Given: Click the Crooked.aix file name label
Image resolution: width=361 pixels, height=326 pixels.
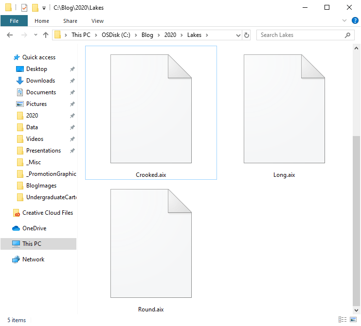Looking at the screenshot, I should [151, 175].
